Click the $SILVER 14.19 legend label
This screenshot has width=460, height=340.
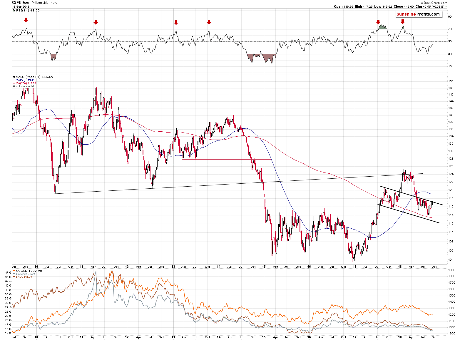click(x=26, y=274)
